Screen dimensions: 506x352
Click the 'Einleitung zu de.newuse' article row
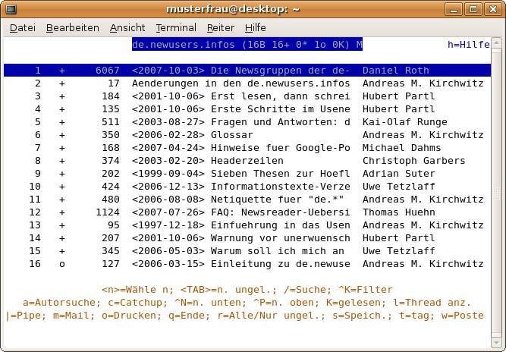coord(240,264)
